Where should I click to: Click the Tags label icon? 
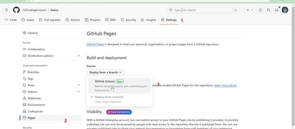pos(24,79)
